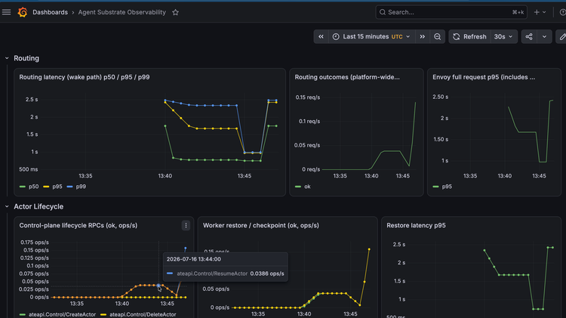The image size is (566, 318).
Task: Shift time range forward
Action: (x=423, y=36)
